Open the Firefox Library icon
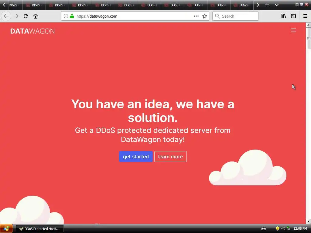This screenshot has height=233, width=311. pos(284,16)
